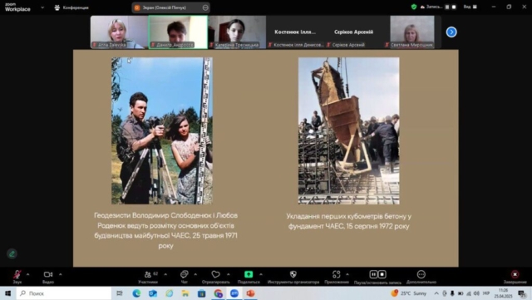This screenshot has height=300, width=532.
Task: Click the red Завершение end button
Action: pos(515,274)
